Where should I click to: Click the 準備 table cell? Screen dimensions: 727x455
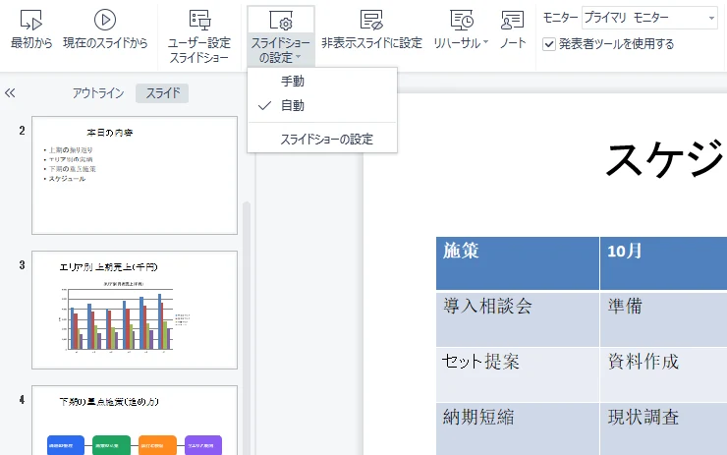coord(663,318)
